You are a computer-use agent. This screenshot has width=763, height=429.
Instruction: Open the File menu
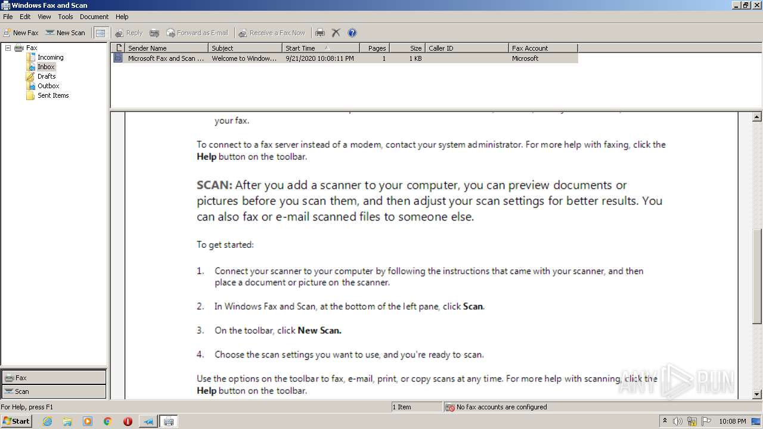click(x=8, y=17)
